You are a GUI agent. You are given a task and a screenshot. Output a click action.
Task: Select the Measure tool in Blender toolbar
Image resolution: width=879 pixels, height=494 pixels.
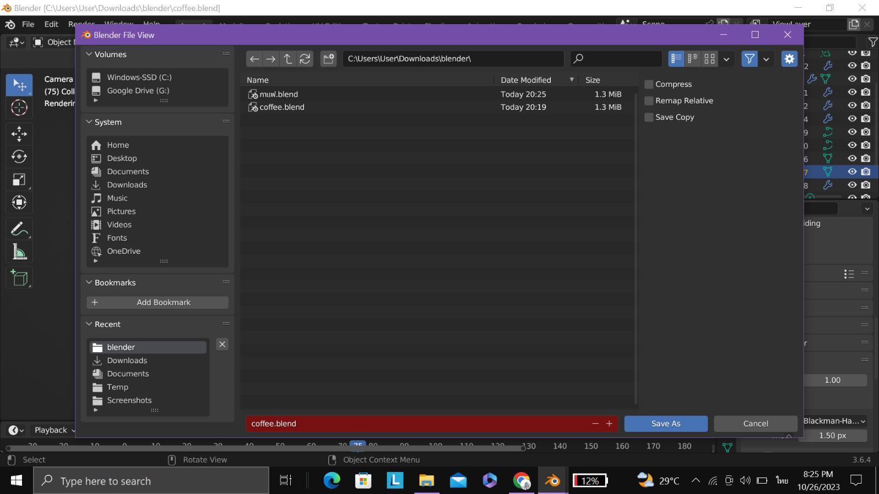tap(19, 252)
